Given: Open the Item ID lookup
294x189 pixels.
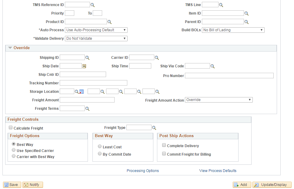Looking at the screenshot, I should (x=246, y=13).
